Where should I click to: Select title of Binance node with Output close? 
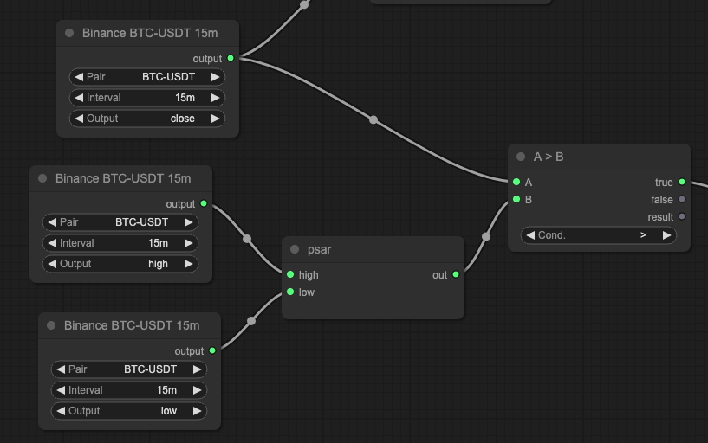tap(150, 33)
